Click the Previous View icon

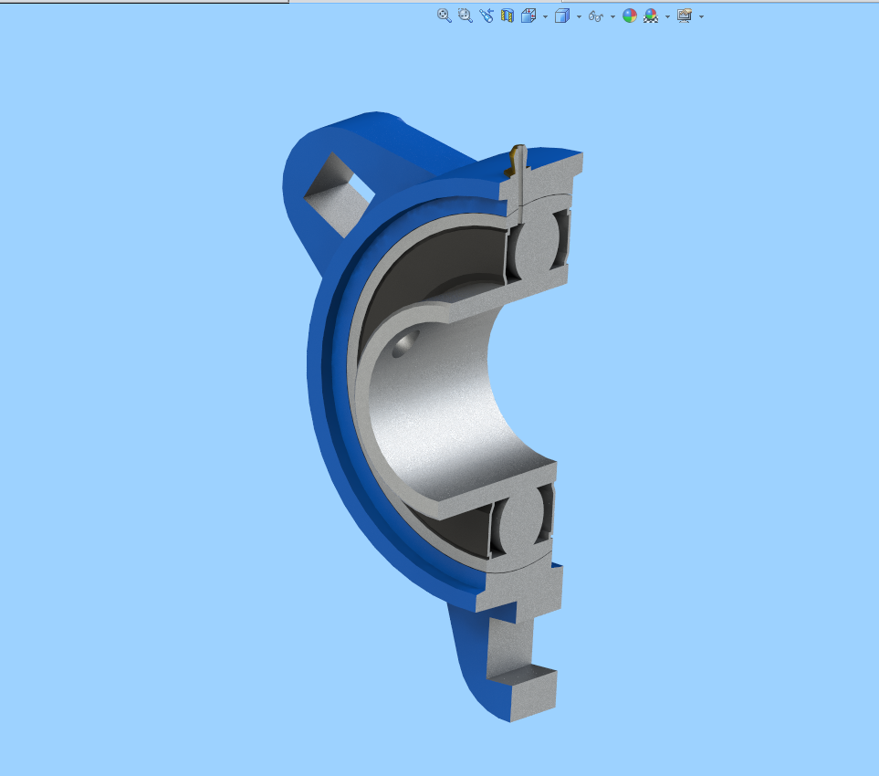486,16
